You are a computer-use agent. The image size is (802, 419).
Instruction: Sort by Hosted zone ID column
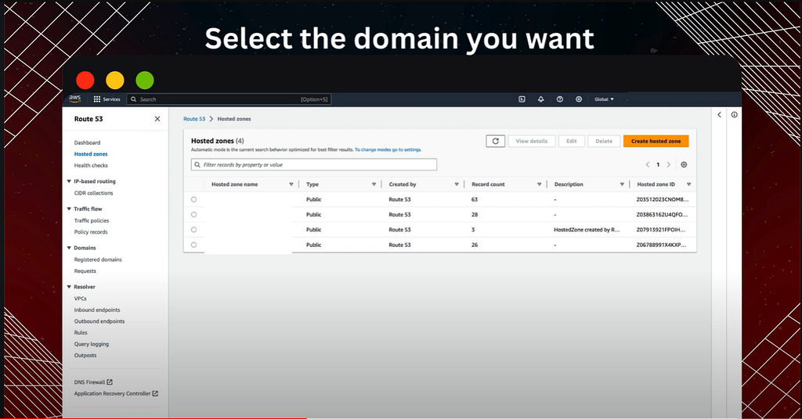pos(689,184)
